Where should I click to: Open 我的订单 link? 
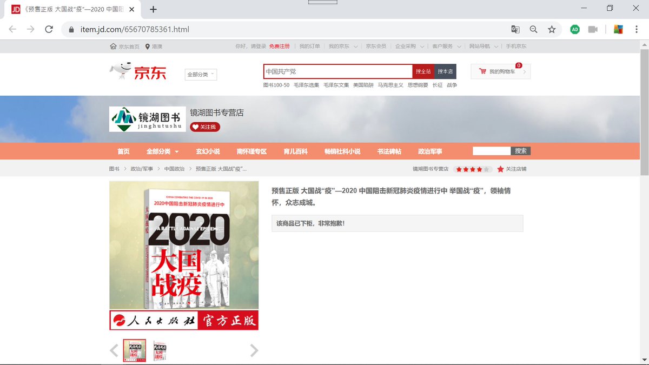coord(309,47)
